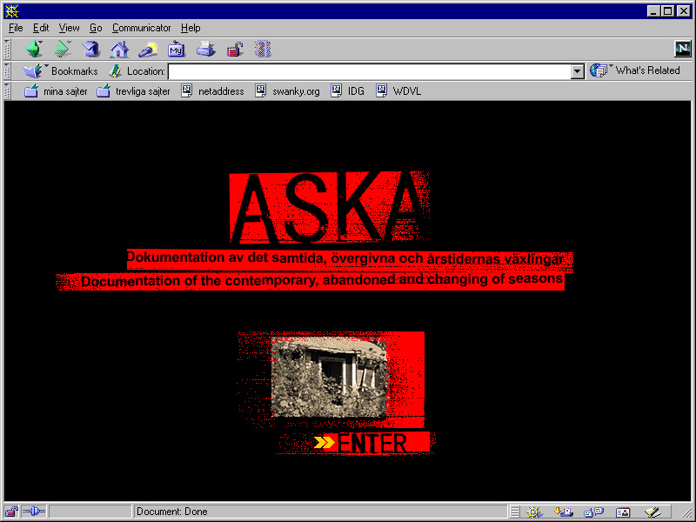
Task: Open Search with the flashlight icon
Action: point(148,50)
